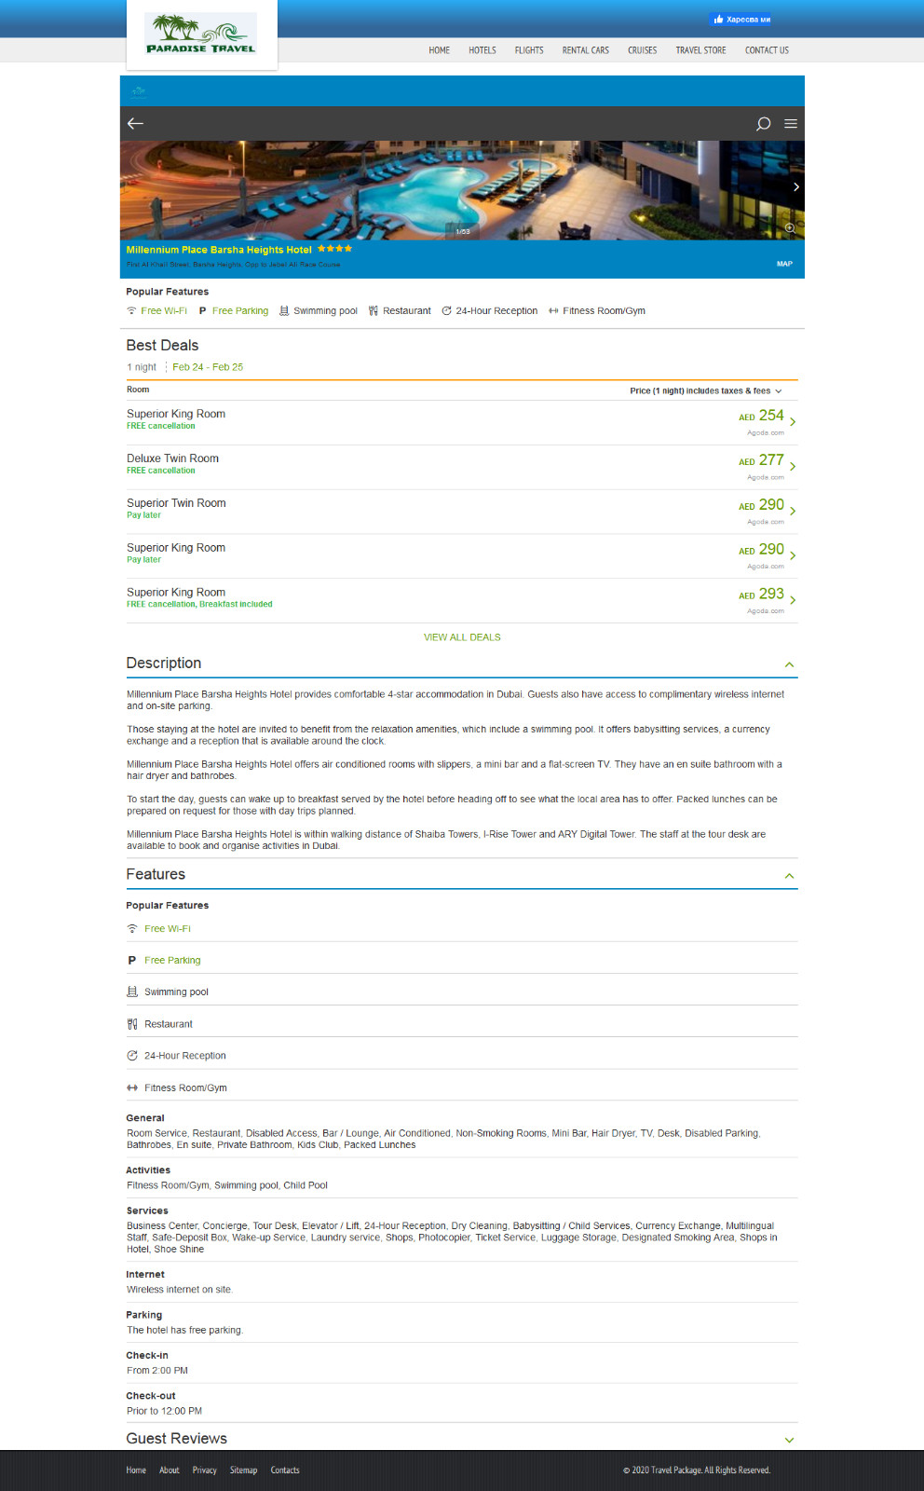
Task: Click 'Prior to 12:00 PM' check-out text
Action: click(x=164, y=1412)
